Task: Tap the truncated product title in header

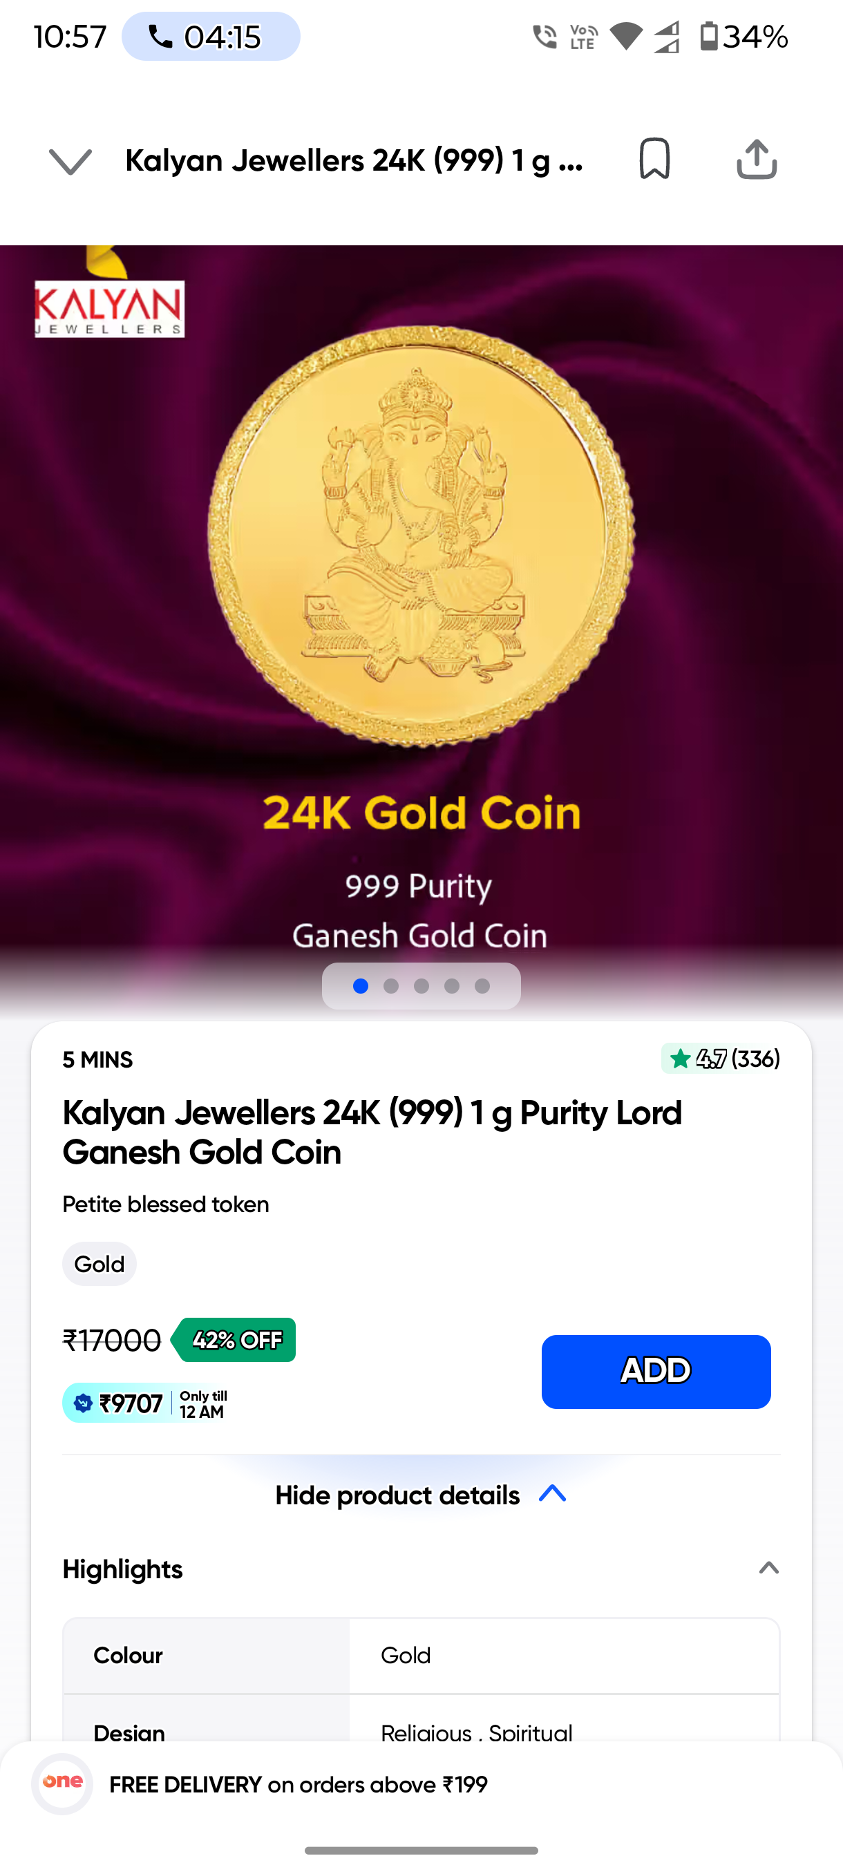Action: pos(354,161)
